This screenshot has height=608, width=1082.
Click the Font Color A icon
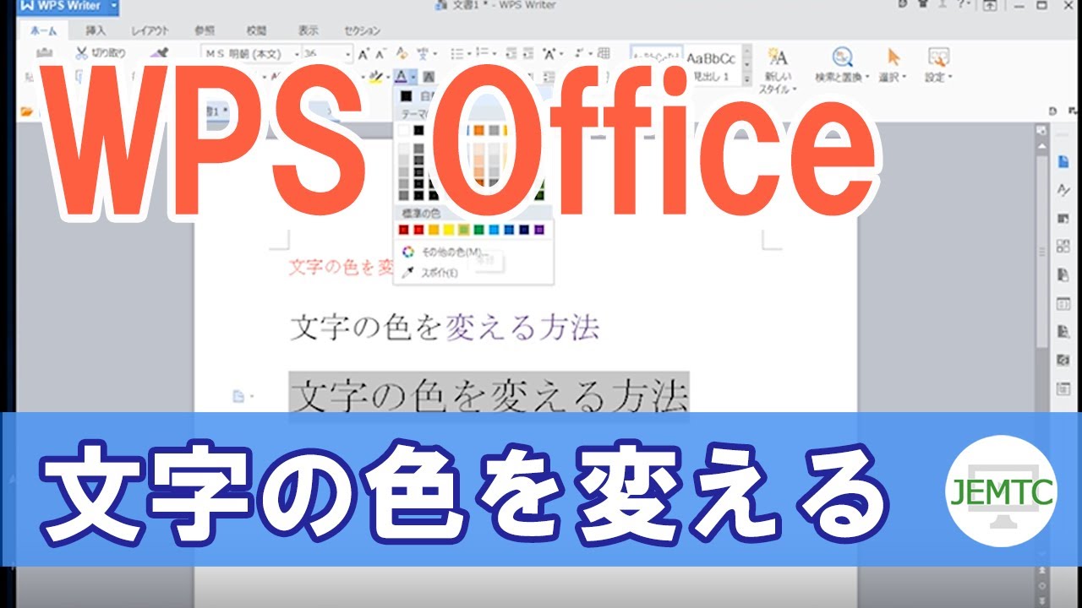click(x=401, y=77)
